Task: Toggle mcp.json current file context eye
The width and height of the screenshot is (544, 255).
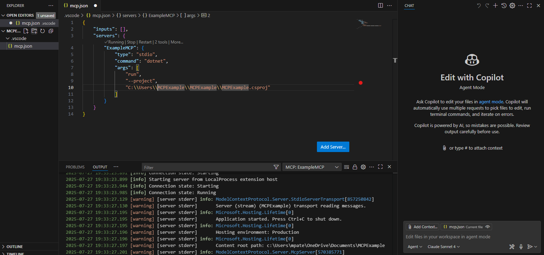Action: pyautogui.click(x=488, y=227)
